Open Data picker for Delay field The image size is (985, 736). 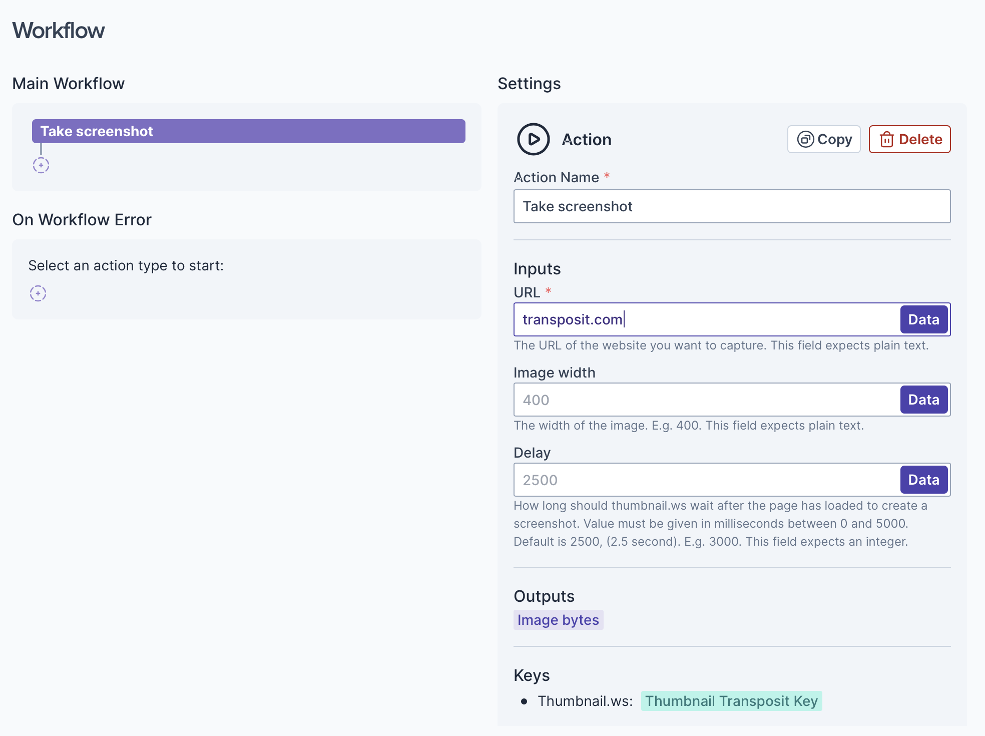click(x=923, y=480)
